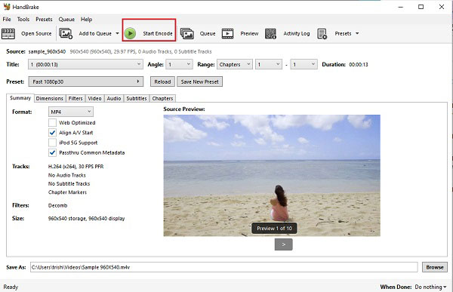This screenshot has height=292, width=453.
Task: Click the Activity Log label
Action: pos(297,33)
